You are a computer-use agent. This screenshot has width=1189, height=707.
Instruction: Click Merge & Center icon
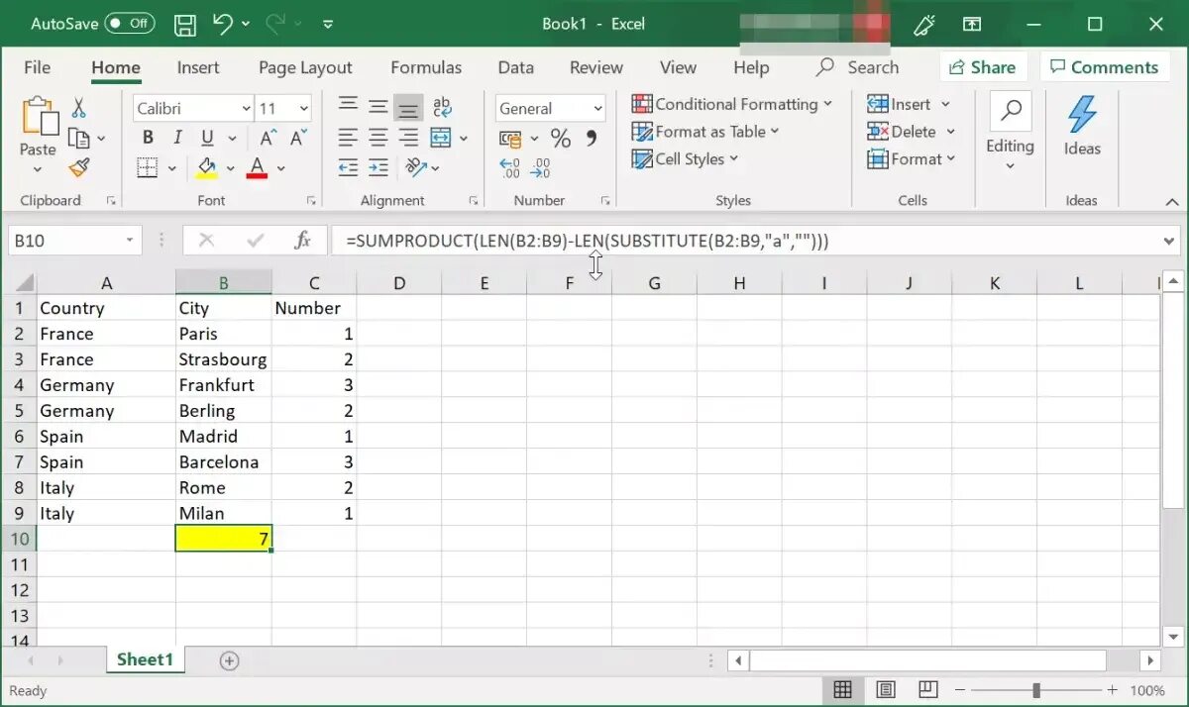click(441, 138)
